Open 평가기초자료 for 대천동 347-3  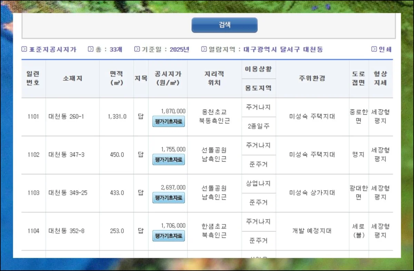point(168,159)
